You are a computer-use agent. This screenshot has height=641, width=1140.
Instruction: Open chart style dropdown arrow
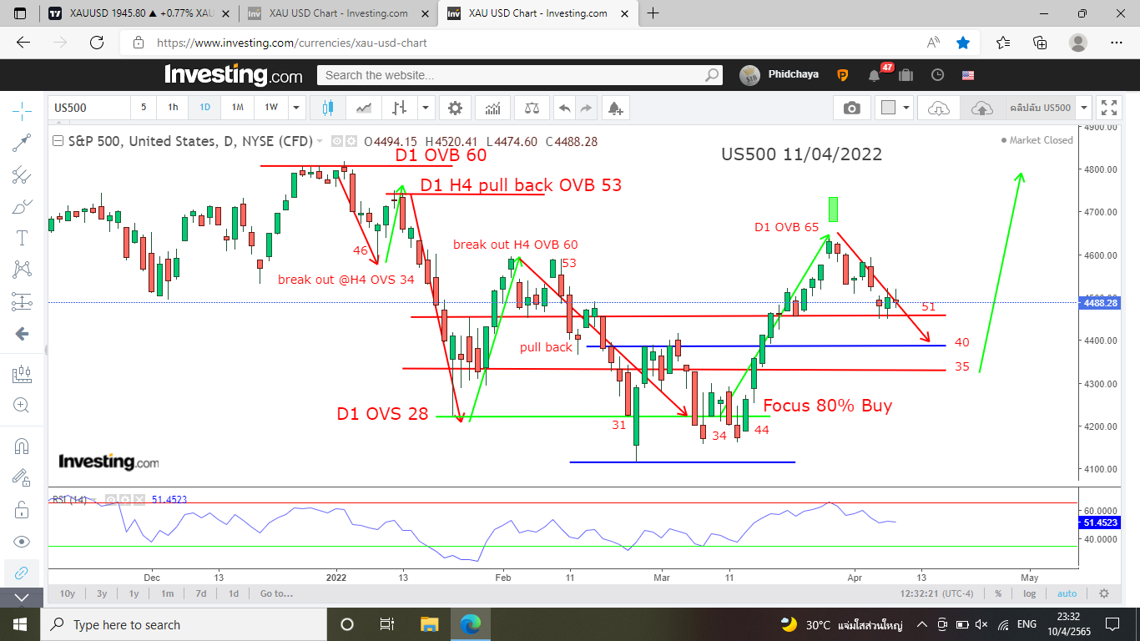(x=426, y=108)
